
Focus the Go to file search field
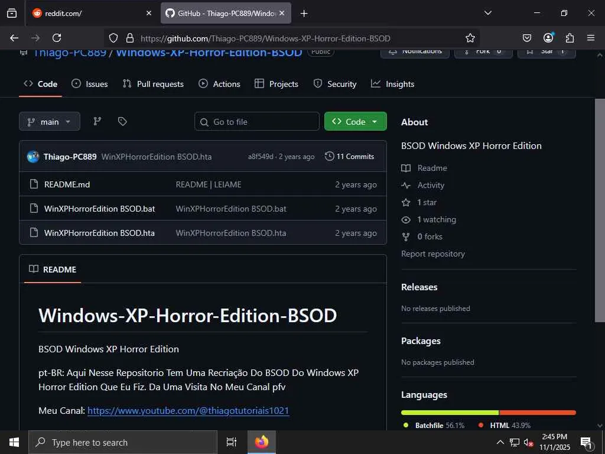coord(257,122)
